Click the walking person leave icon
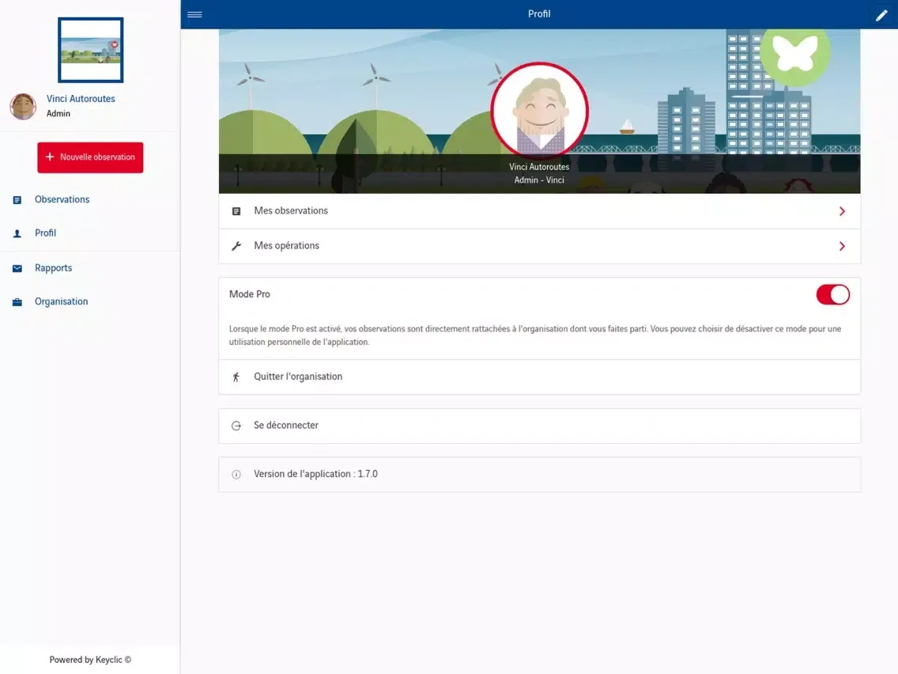Viewport: 898px width, 674px height. click(236, 377)
